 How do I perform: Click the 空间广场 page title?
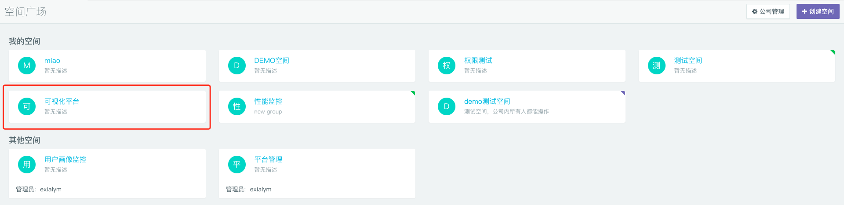coord(25,12)
